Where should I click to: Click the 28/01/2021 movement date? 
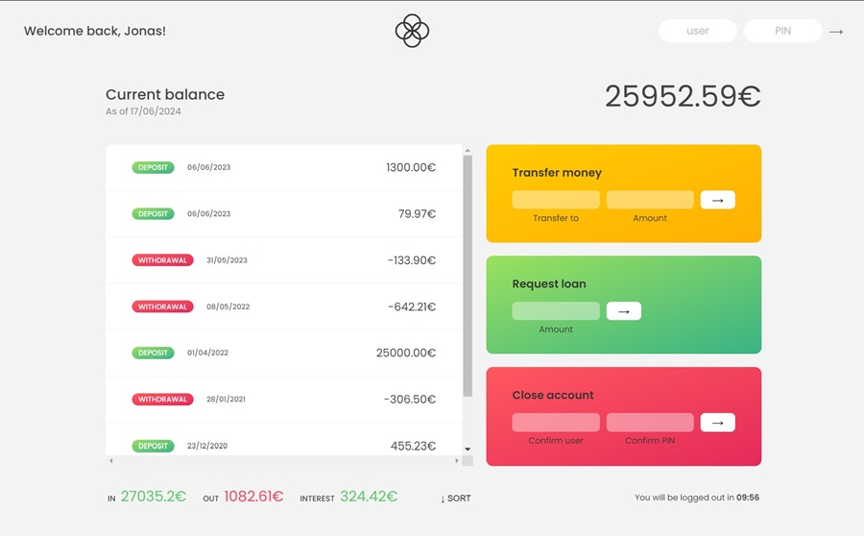pos(226,400)
